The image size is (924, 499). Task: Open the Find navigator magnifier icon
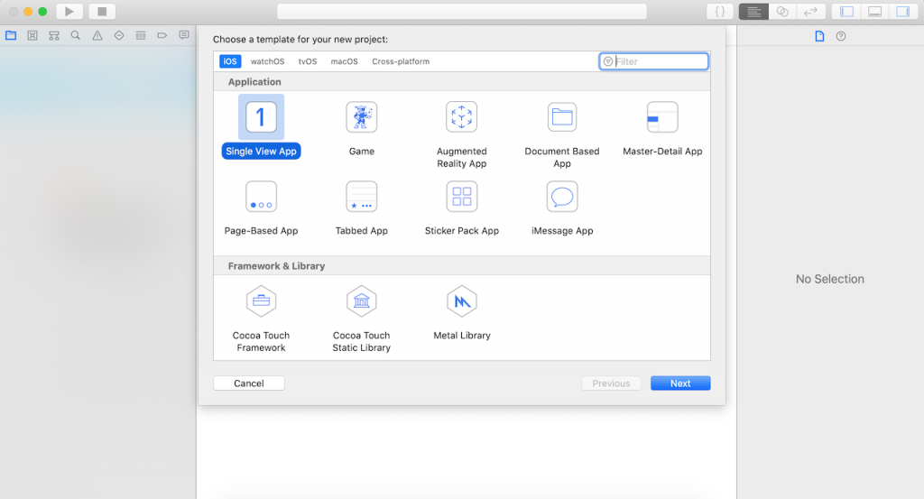tap(76, 35)
